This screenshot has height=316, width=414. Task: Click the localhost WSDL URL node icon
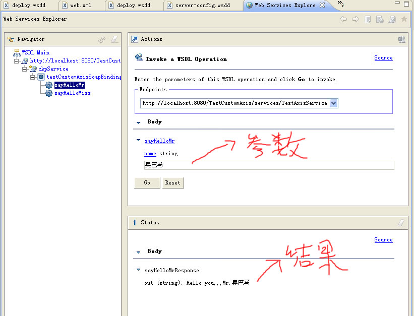click(25, 60)
